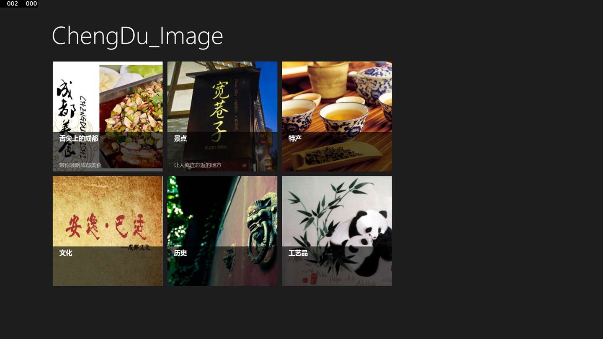Click the Kuan Alley text on the sign
Screen dimensions: 603x339
point(215,147)
